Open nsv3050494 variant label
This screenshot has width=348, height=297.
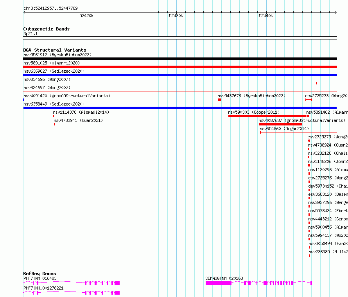pyautogui.click(x=328, y=243)
